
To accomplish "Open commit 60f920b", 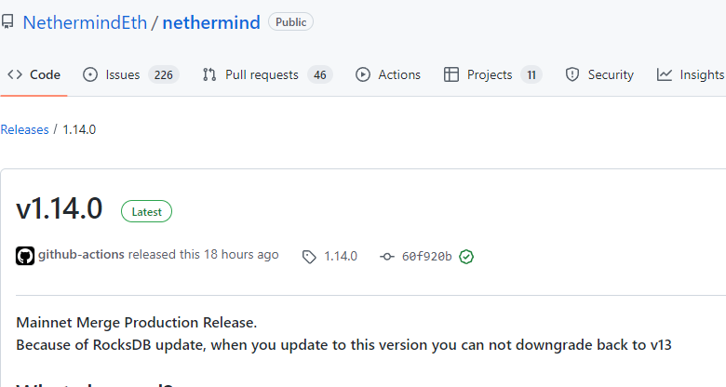I will (427, 257).
